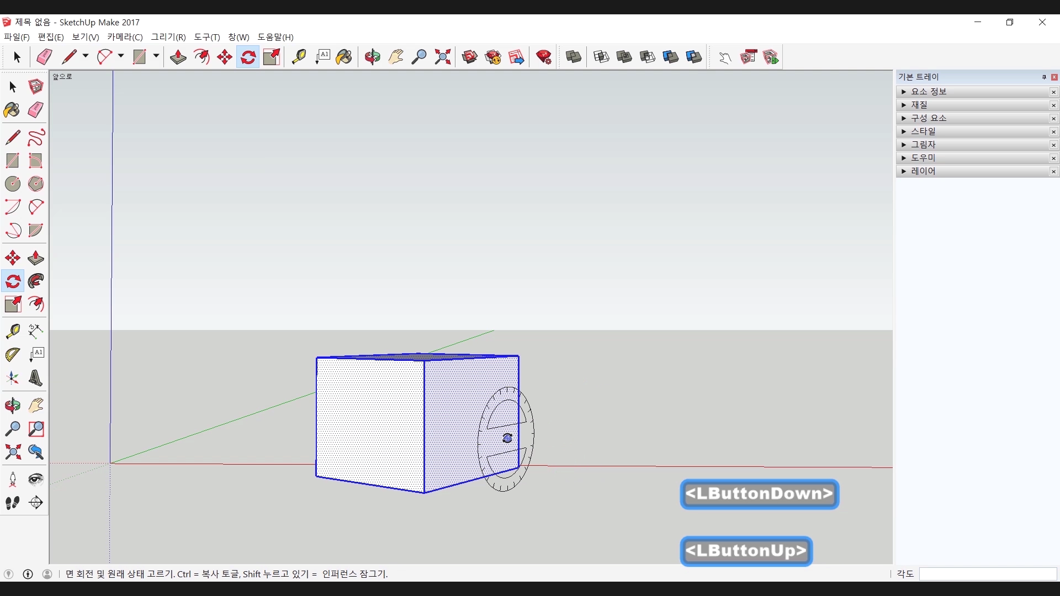Viewport: 1060px width, 596px height.
Task: Choose the Polygon tool
Action: coord(36,184)
